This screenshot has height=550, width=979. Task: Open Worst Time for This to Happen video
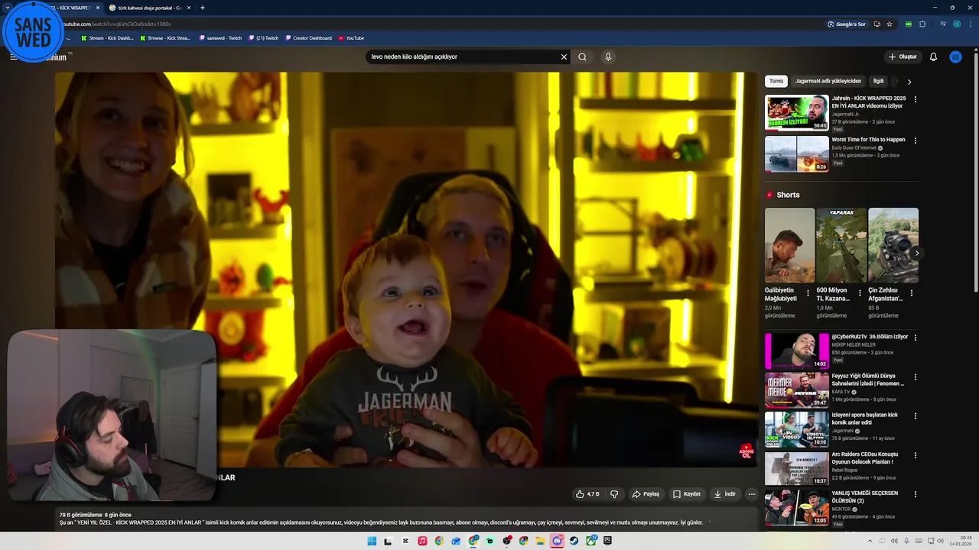coord(796,154)
